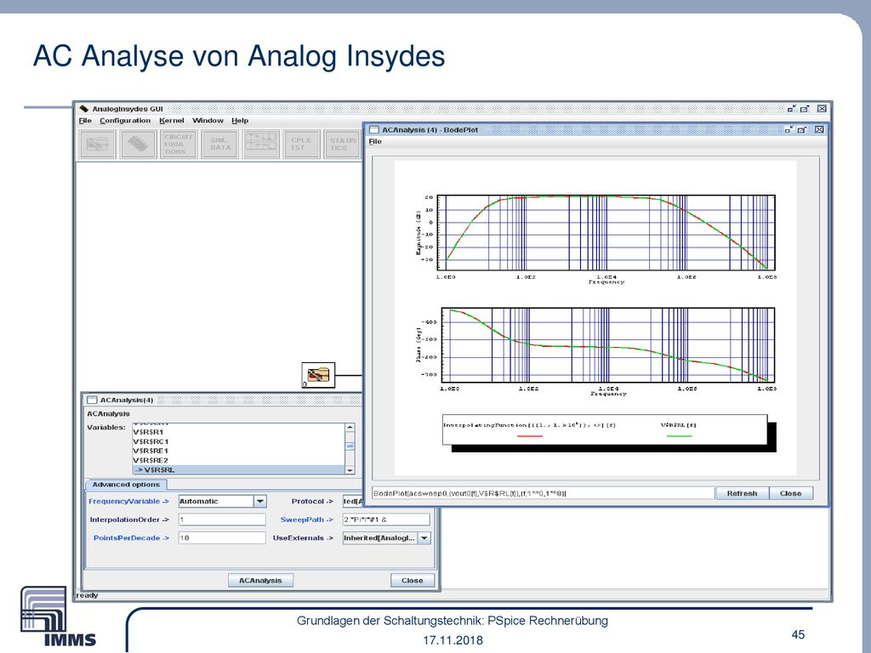Click the grid diagram toolbar icon
Viewport: 871px width, 653px height.
coord(260,145)
